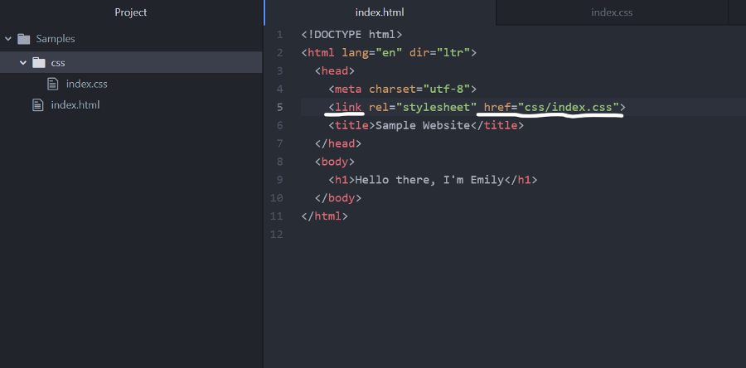Select the Samples folder name
Image resolution: width=746 pixels, height=368 pixels.
pyautogui.click(x=56, y=39)
